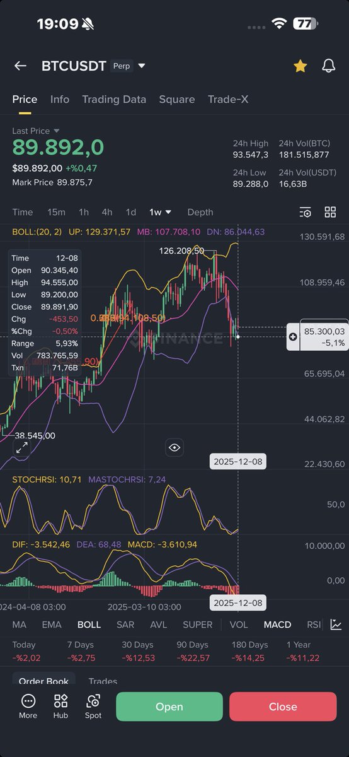Open the indicator settings chart icon
This screenshot has width=349, height=757.
(336, 625)
